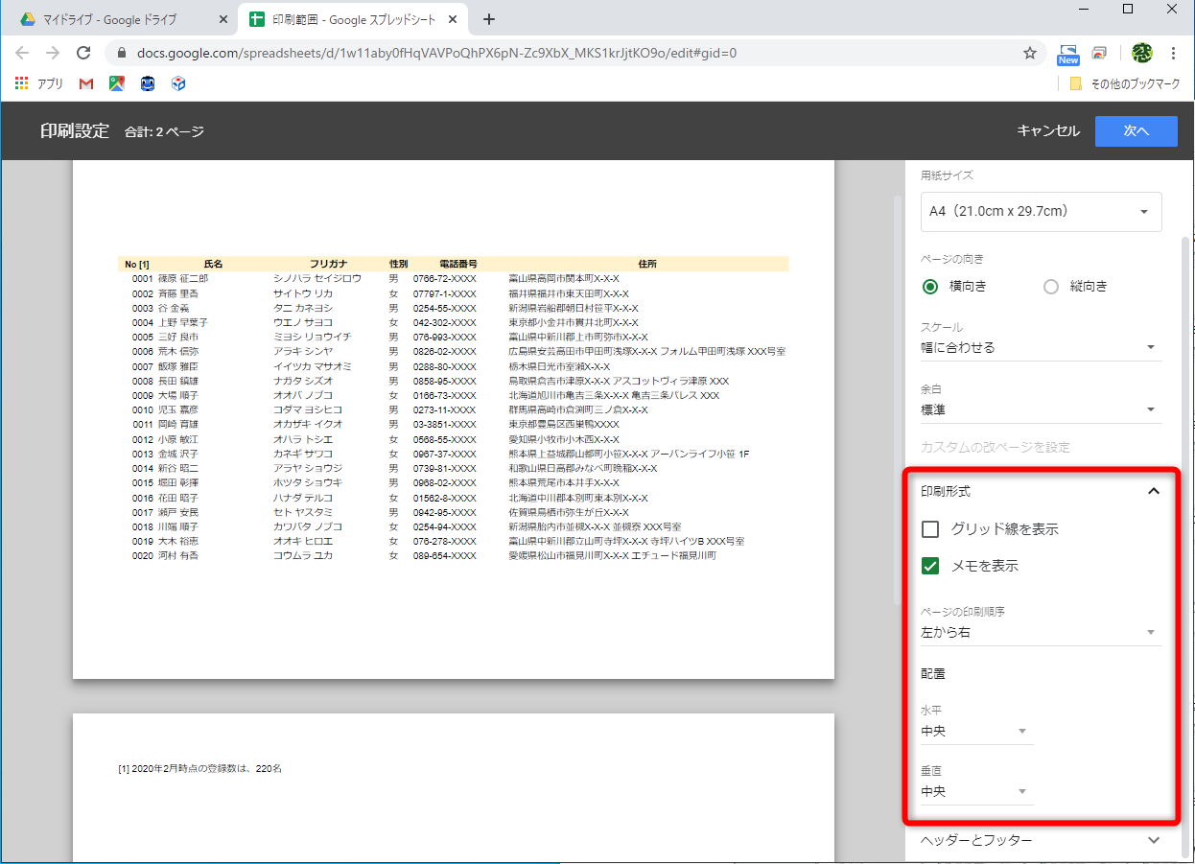
Task: Click the browser forward arrow
Action: 53,53
